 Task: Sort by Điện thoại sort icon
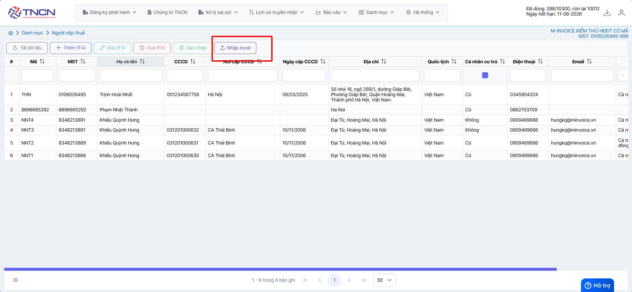540,61
